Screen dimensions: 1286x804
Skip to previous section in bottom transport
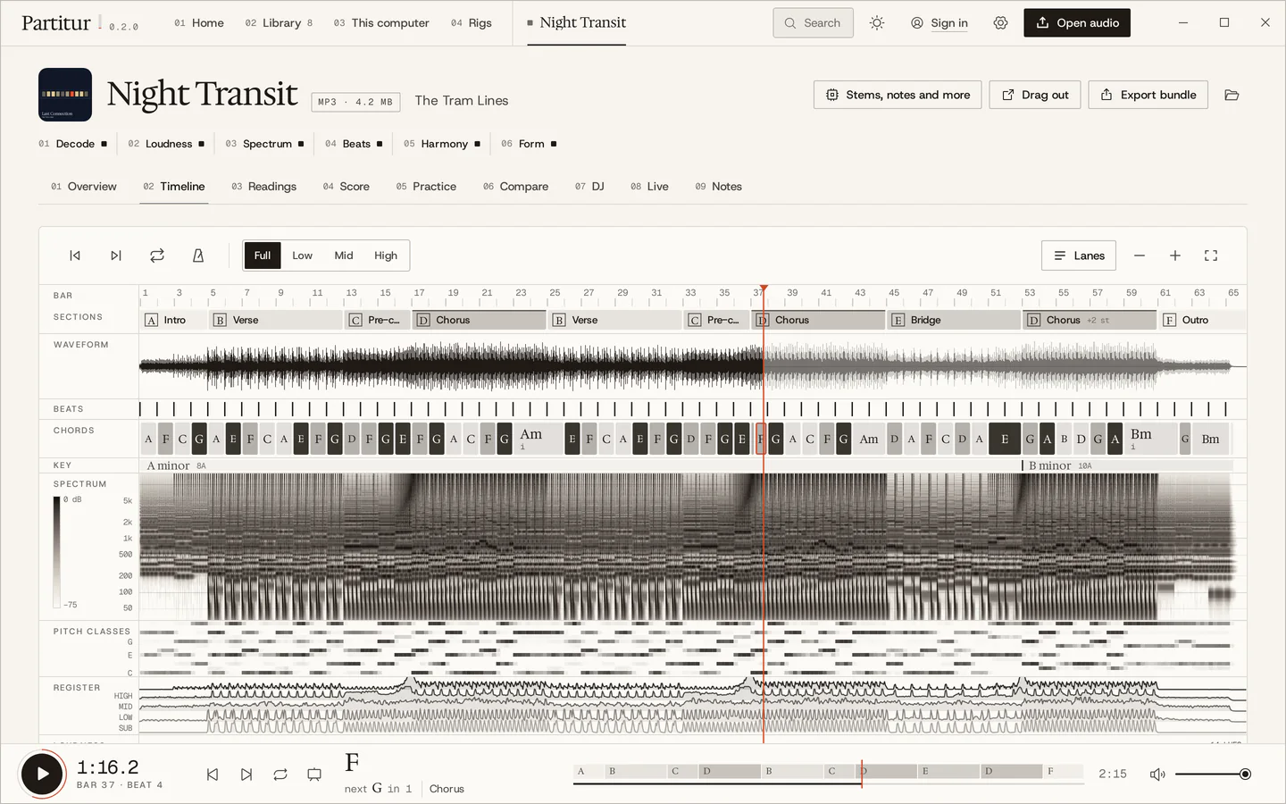[x=213, y=775]
